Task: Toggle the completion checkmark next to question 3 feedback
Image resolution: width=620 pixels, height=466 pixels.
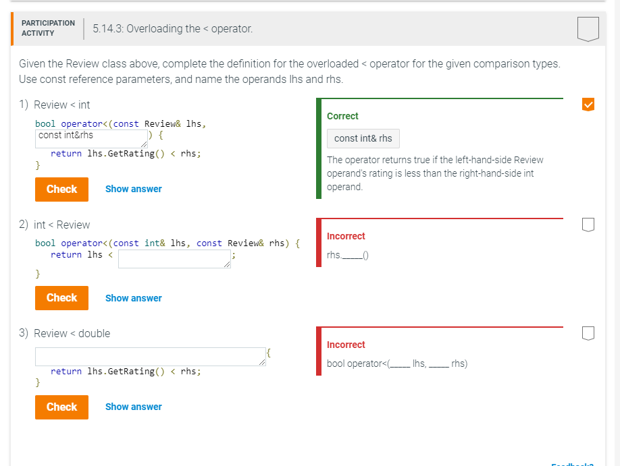Action: (588, 333)
